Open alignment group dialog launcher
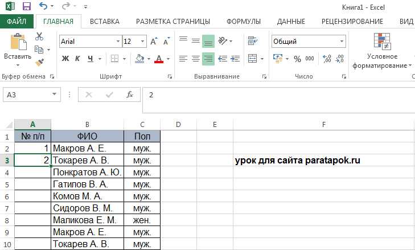Viewport: 415px width, 250px height. [264, 76]
